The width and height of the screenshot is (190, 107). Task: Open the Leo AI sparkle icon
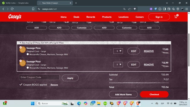[173, 9]
